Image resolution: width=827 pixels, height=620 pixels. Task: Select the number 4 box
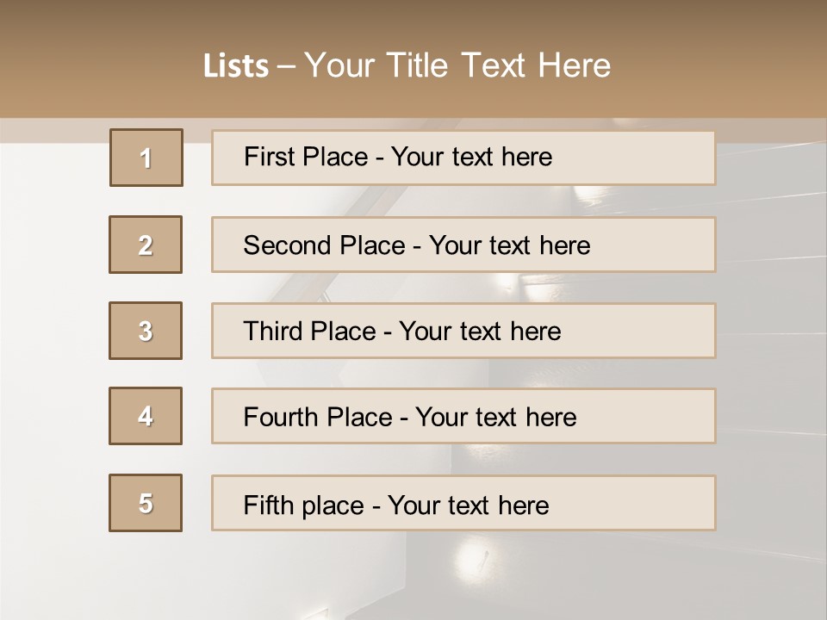click(x=146, y=416)
